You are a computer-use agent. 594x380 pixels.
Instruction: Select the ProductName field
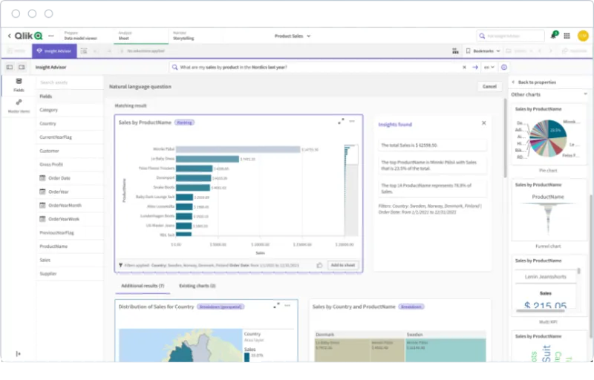coord(70,246)
